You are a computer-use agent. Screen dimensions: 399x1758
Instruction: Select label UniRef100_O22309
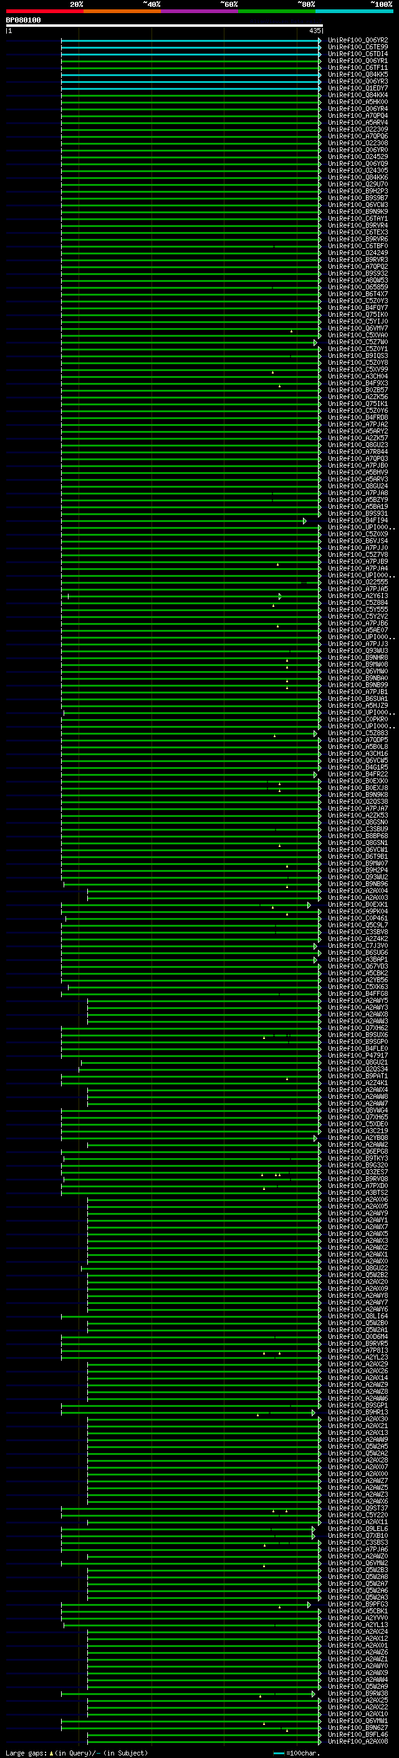click(357, 129)
